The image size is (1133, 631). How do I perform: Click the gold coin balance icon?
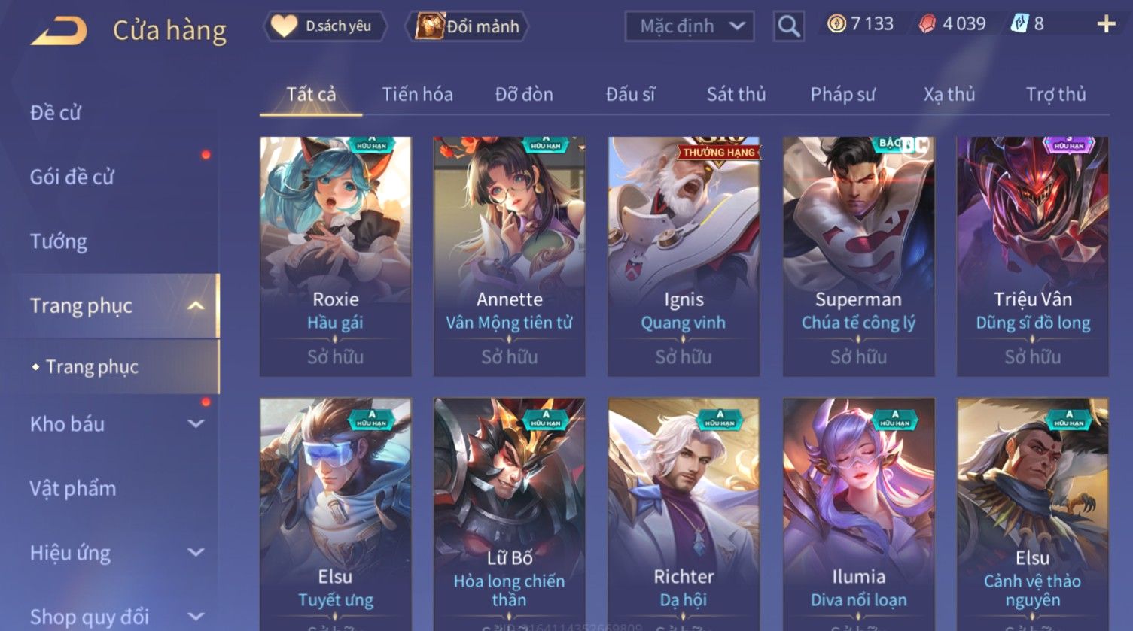point(836,24)
